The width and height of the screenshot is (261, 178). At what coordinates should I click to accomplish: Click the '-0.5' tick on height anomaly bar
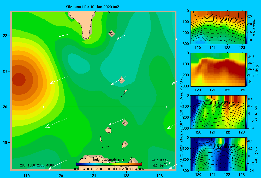coord(76,169)
